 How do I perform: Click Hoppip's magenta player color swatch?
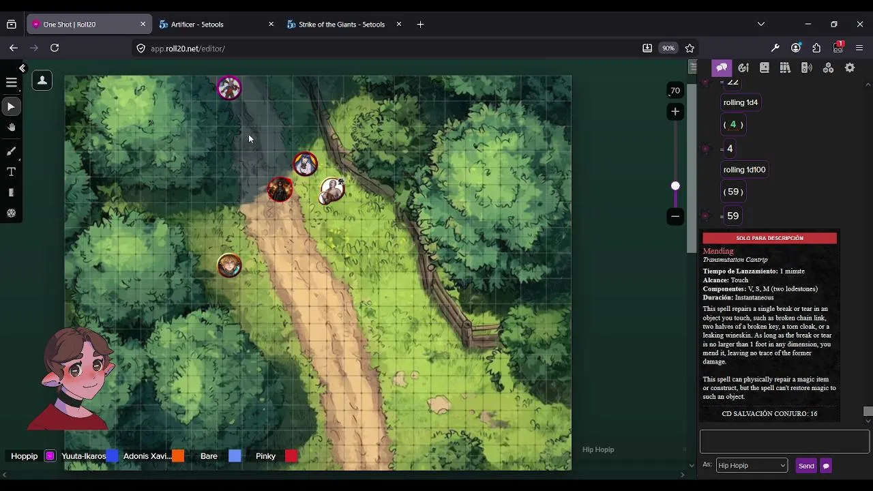pyautogui.click(x=50, y=456)
